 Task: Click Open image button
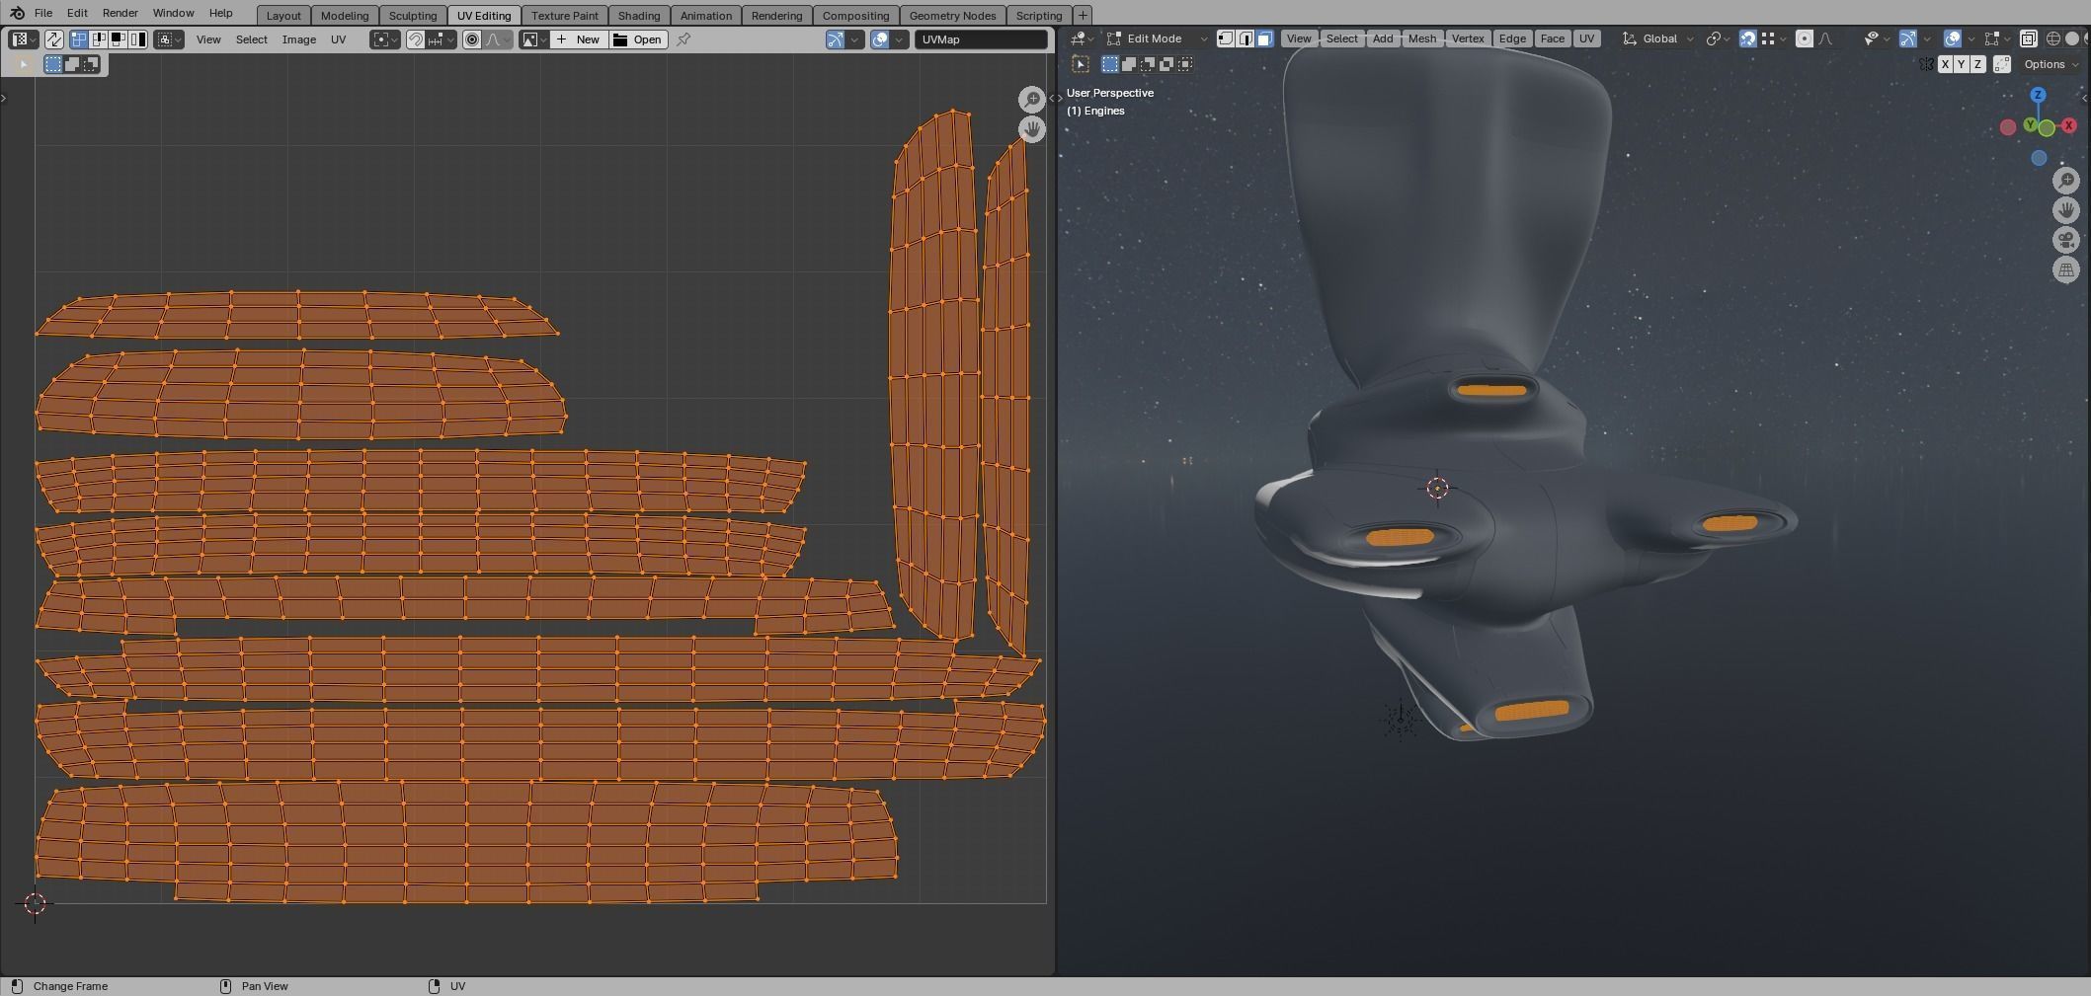pyautogui.click(x=637, y=39)
